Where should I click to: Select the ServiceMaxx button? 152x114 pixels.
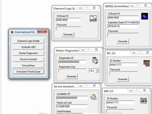pyautogui.click(x=28, y=66)
